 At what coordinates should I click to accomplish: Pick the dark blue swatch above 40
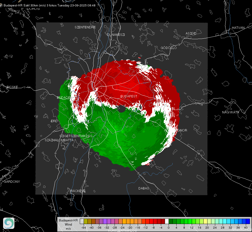click(248, 221)
